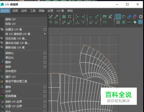The height and width of the screenshot is (112, 144).
Task: Toggle the blue ON button
Action: [140, 22]
